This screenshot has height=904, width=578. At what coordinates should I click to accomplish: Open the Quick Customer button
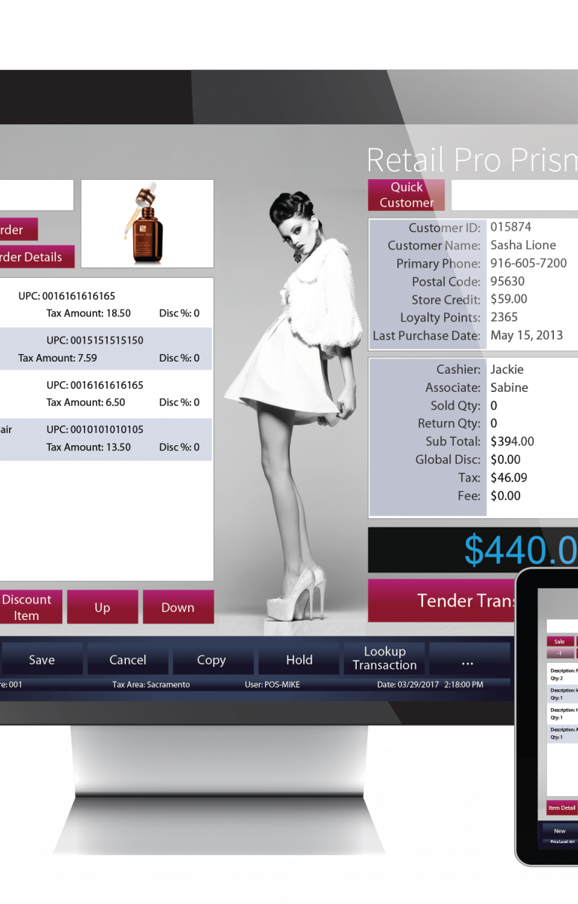[x=406, y=194]
